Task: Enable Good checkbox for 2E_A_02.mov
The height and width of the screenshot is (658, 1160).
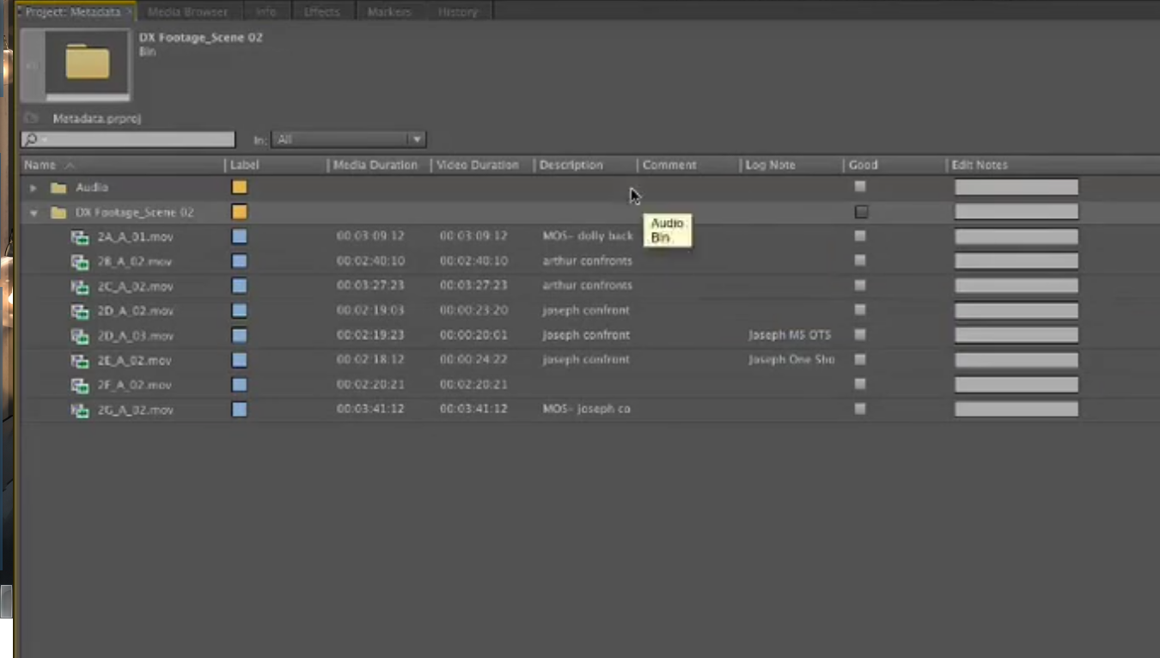Action: tap(860, 360)
